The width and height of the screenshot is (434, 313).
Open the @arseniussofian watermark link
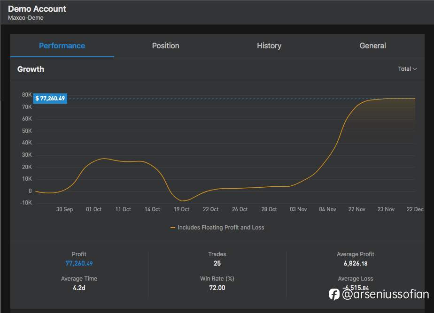pos(385,294)
